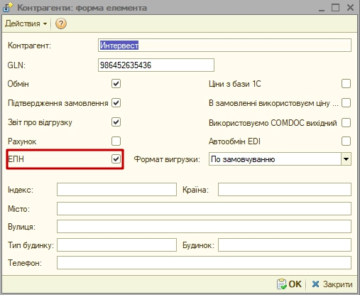Enable Використовуємо COMDOC вихідний checkbox

click(x=346, y=123)
